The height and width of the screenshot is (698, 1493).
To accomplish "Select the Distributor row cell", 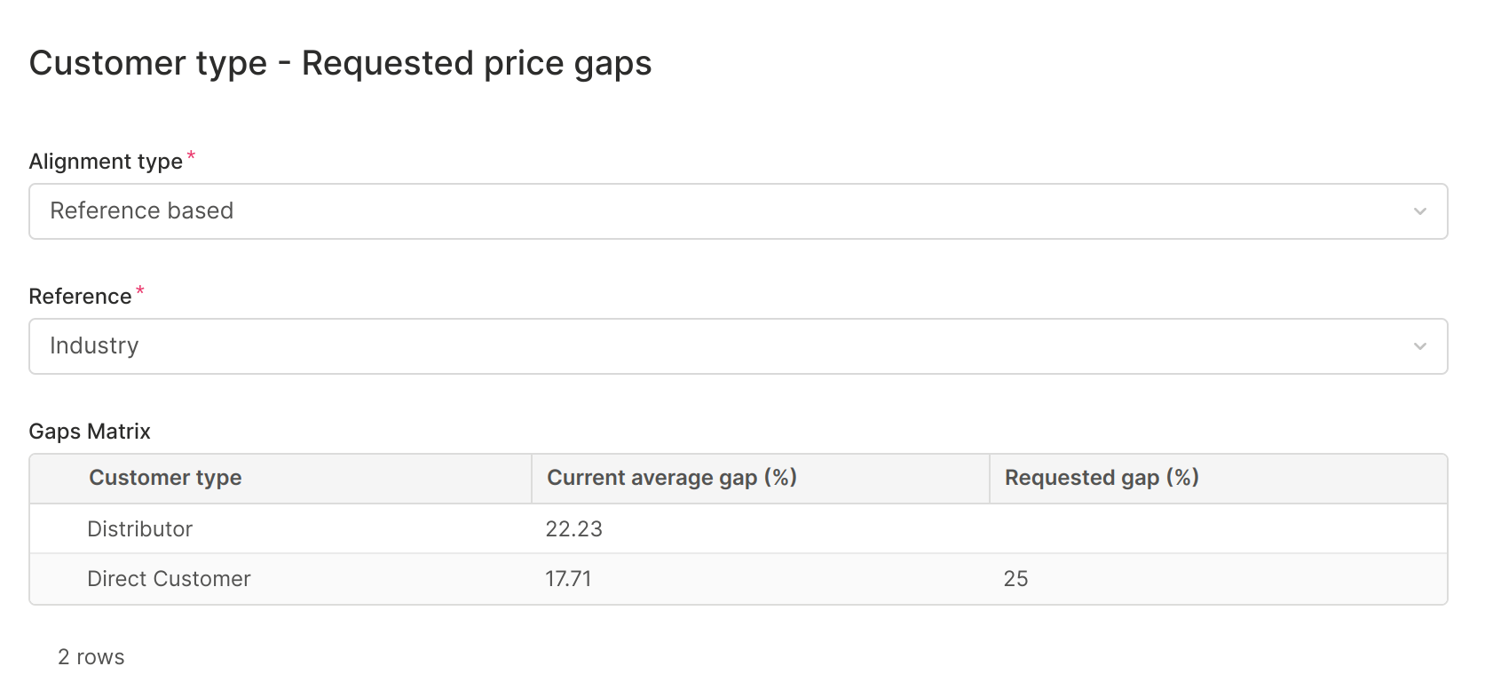I will [x=140, y=529].
